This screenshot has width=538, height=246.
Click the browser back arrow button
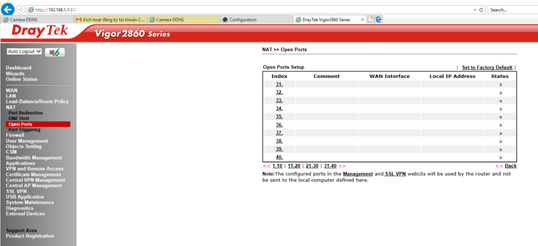8,9
